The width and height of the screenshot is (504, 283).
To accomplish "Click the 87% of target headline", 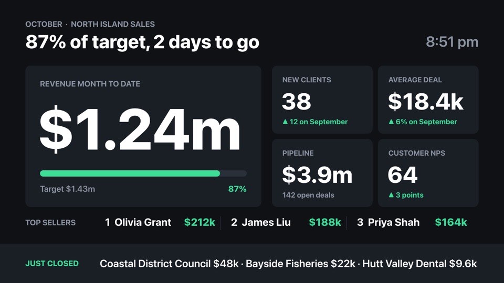I will [142, 42].
